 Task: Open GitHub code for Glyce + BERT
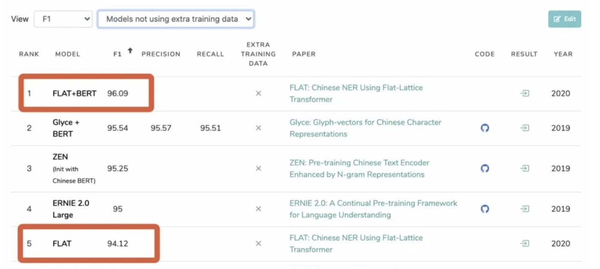[485, 128]
